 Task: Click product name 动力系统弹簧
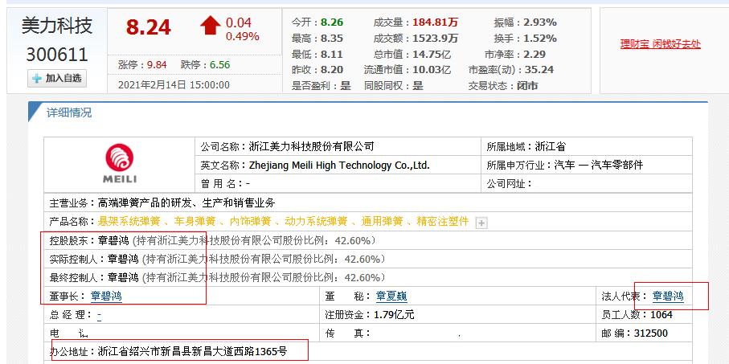(316, 221)
